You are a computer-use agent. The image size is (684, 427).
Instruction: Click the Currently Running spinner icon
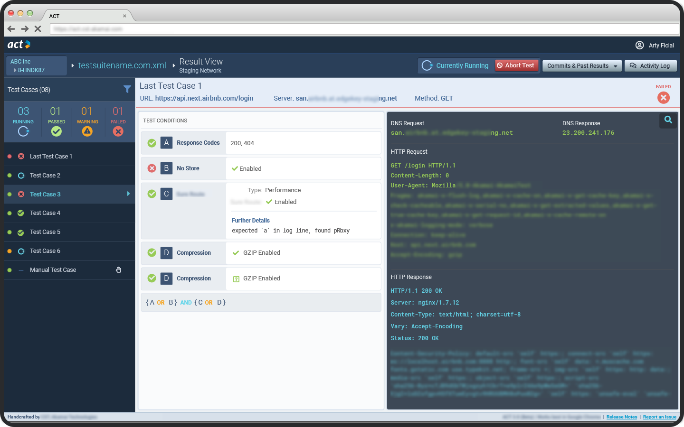427,65
